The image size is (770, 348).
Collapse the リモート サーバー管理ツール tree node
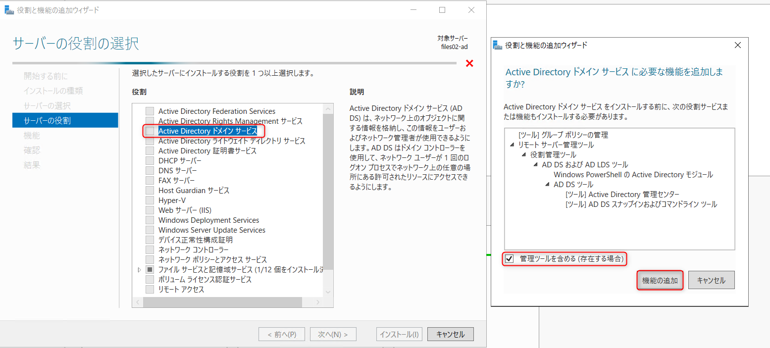tap(512, 145)
